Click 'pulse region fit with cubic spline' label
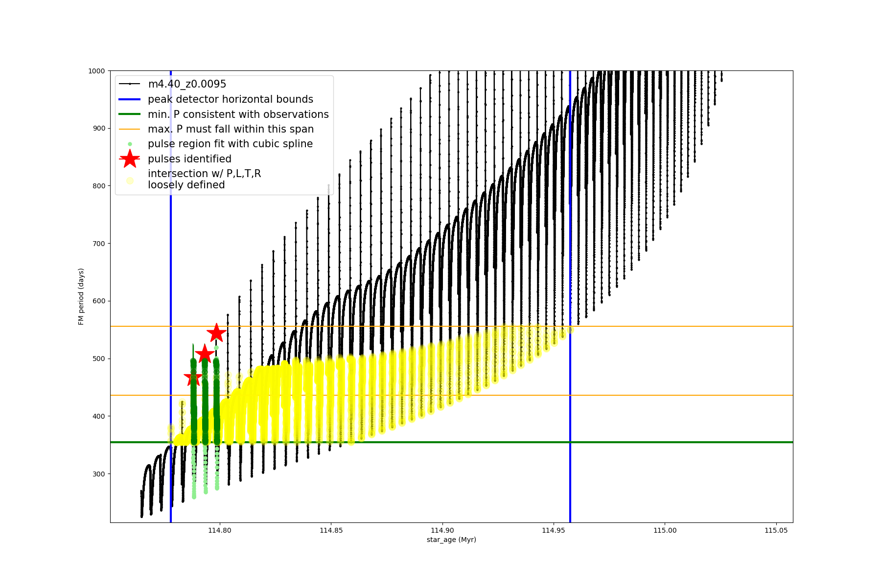Screen dimensions: 881x587 (x=230, y=144)
